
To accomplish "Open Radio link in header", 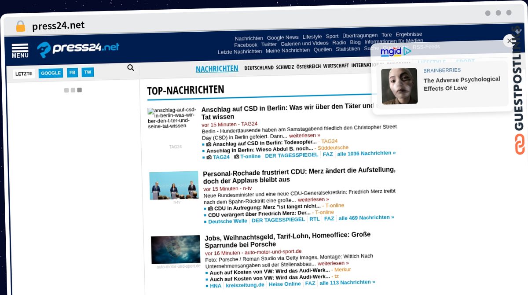I will 339,42.
